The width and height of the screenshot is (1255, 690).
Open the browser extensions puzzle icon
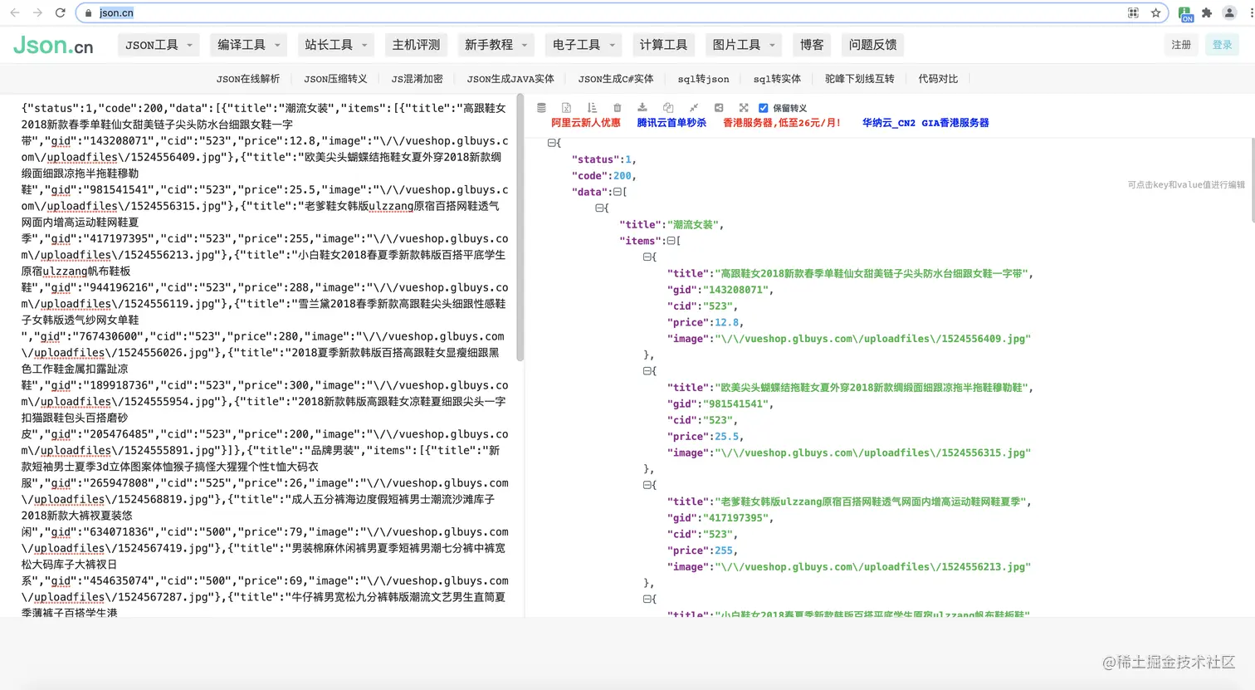pyautogui.click(x=1207, y=12)
